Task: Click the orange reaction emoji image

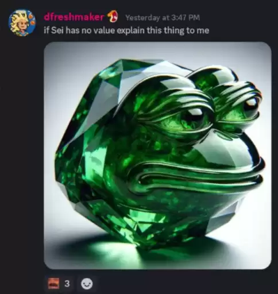Action: [54, 284]
